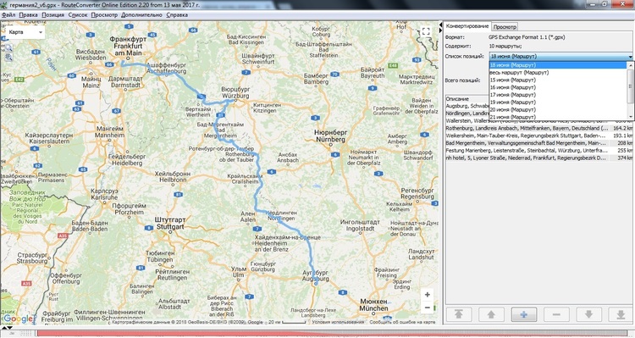Move selected position up one
The image size is (635, 338).
[x=491, y=314]
